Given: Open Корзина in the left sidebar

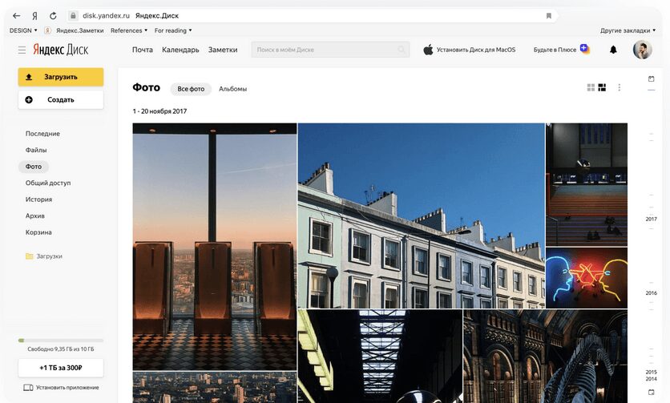Looking at the screenshot, I should [38, 232].
